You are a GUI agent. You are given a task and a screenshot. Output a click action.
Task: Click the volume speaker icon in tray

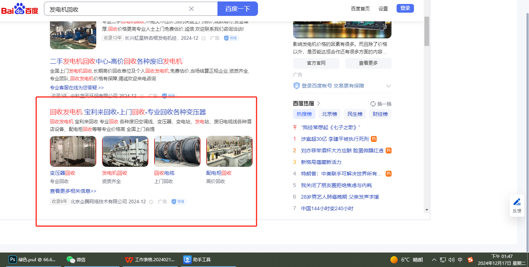451,259
